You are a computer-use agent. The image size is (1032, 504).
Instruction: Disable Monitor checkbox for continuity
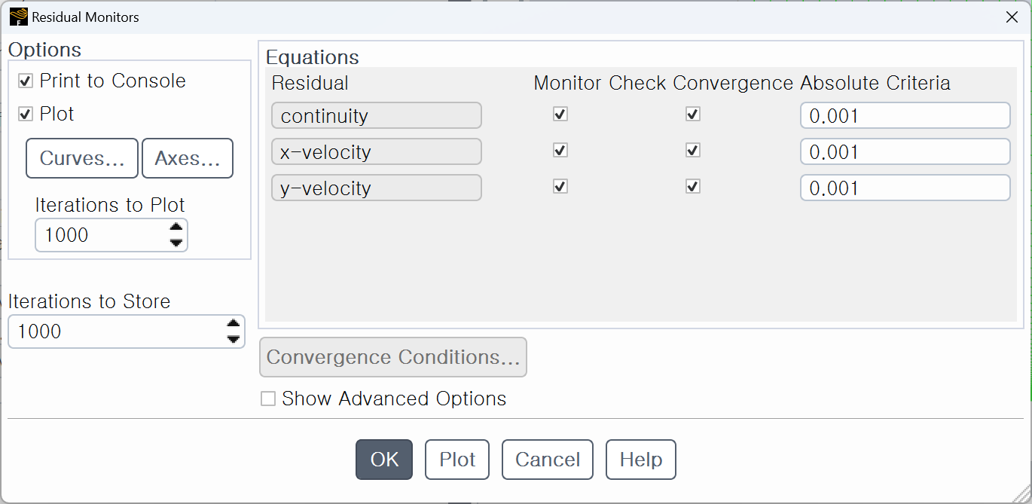pyautogui.click(x=560, y=115)
